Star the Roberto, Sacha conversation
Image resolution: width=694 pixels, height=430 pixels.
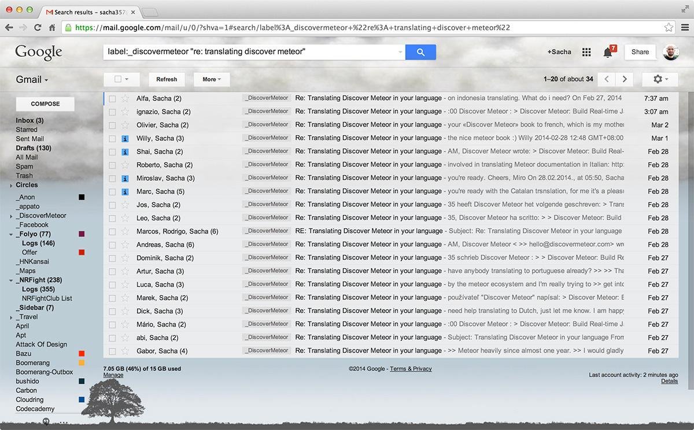click(x=125, y=165)
